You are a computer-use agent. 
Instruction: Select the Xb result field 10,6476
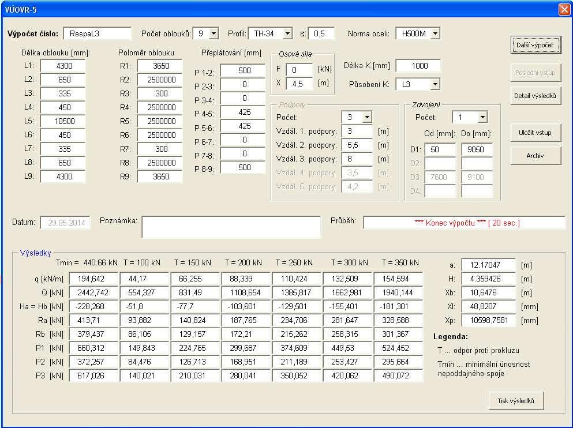click(x=489, y=293)
